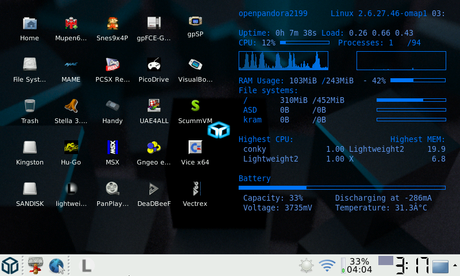The height and width of the screenshot is (276, 460).
Task: Open the ScummVM desktop icon
Action: [195, 106]
